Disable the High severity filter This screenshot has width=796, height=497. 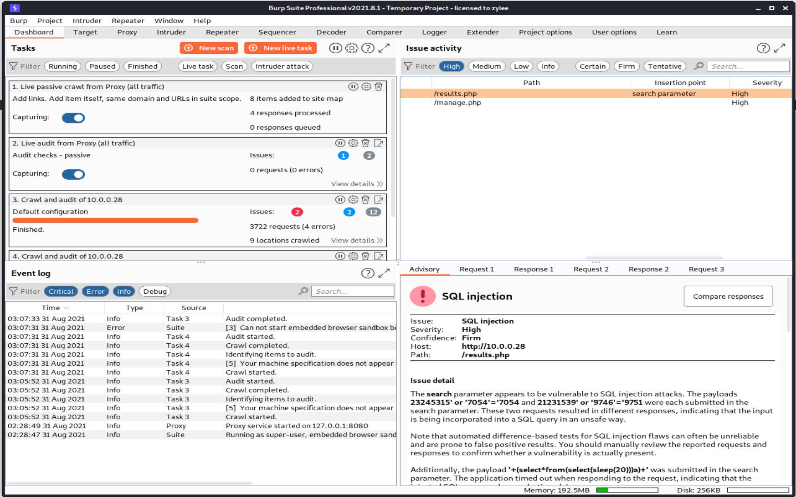point(451,67)
